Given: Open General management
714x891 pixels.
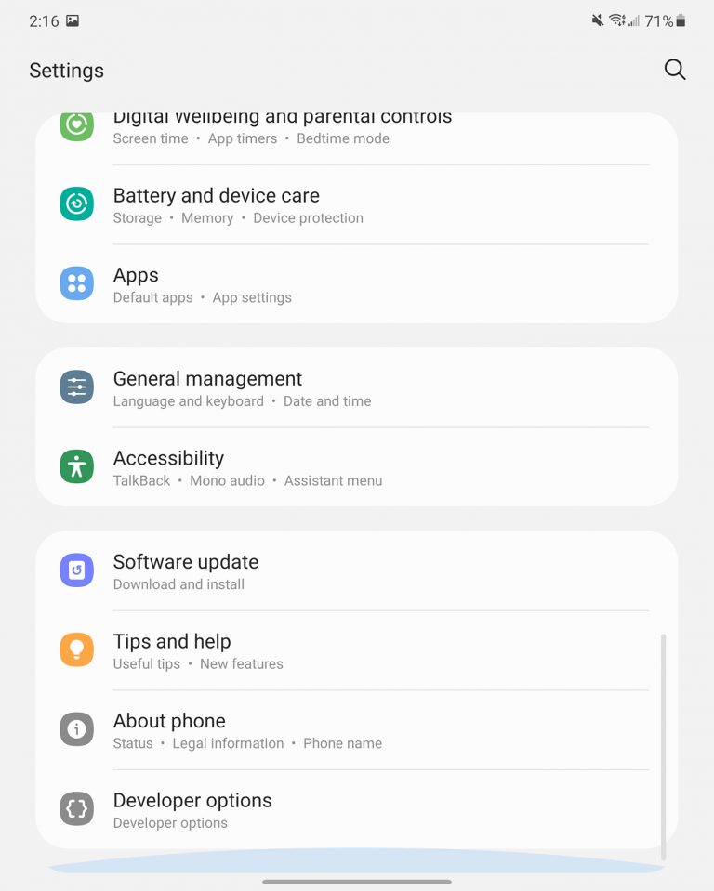Looking at the screenshot, I should (356, 388).
